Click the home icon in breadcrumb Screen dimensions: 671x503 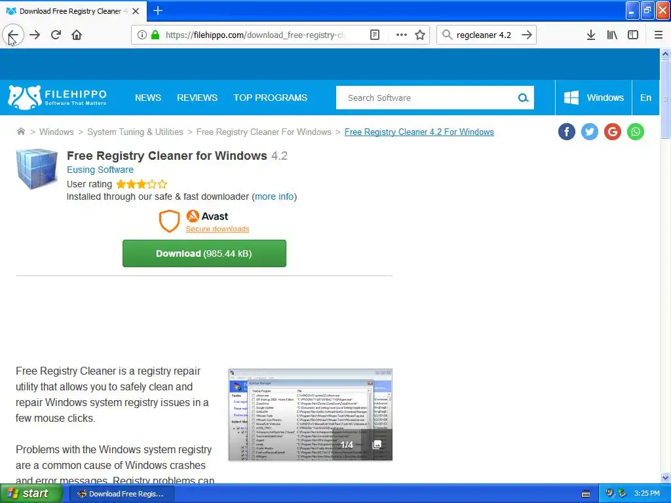20,131
